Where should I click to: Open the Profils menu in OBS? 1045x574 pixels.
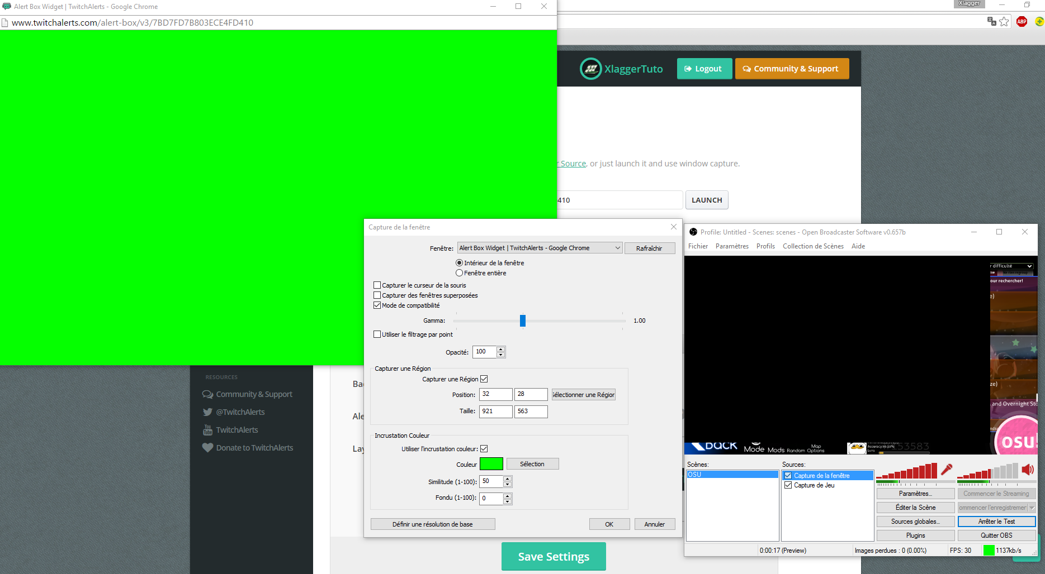[765, 246]
